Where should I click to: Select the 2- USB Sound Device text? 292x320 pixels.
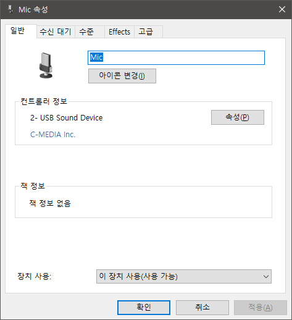[66, 118]
